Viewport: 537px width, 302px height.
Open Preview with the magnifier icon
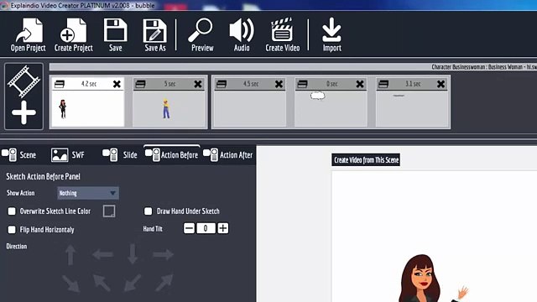click(201, 34)
